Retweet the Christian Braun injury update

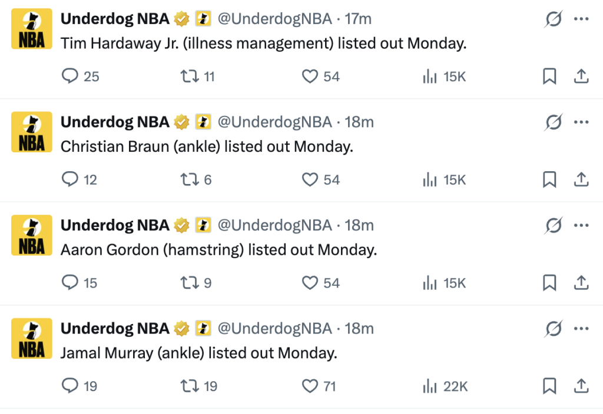188,179
